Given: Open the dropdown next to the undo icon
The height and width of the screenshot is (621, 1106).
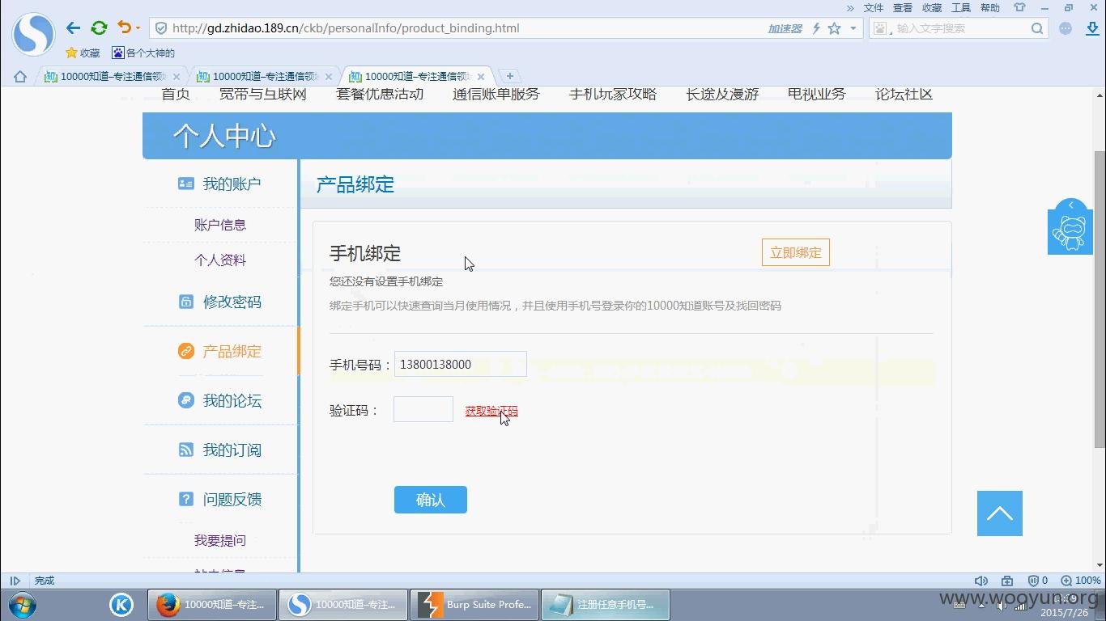Looking at the screenshot, I should click(x=138, y=28).
